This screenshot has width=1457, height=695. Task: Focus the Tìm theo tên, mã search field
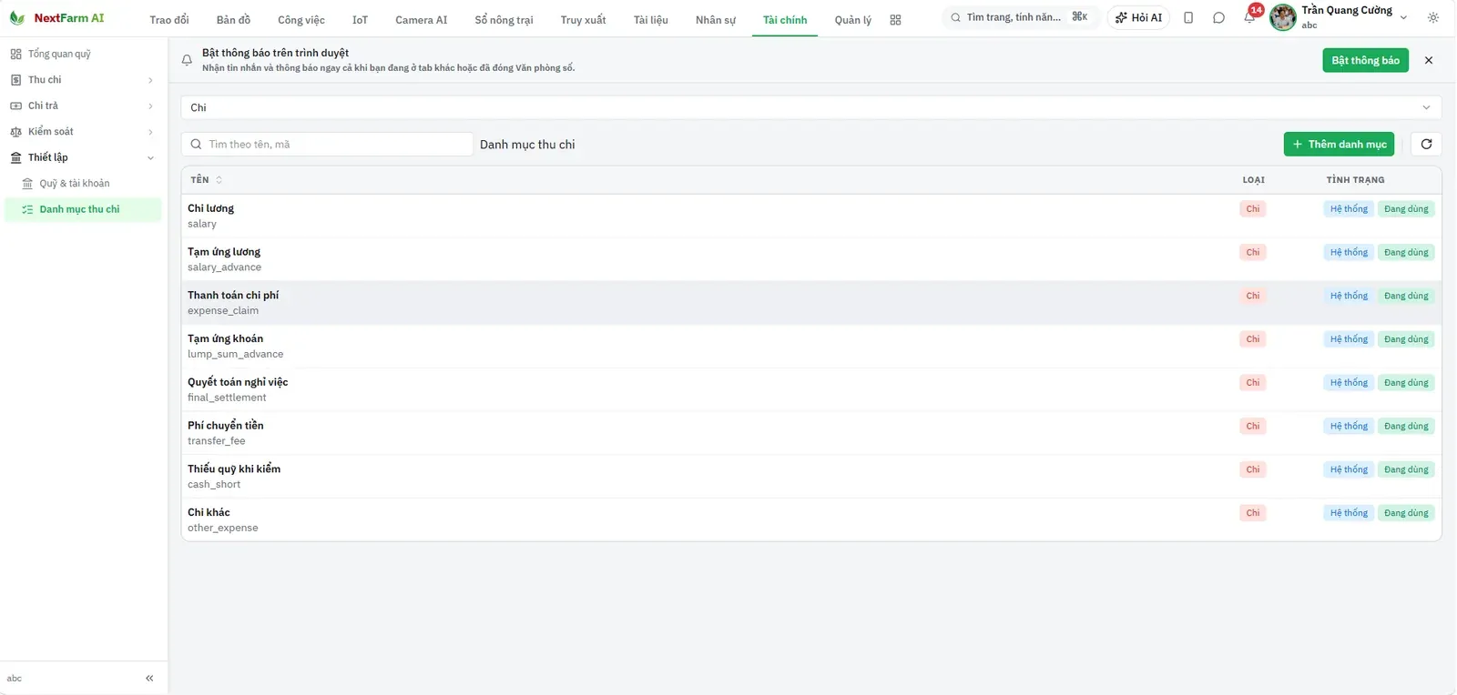(x=327, y=144)
